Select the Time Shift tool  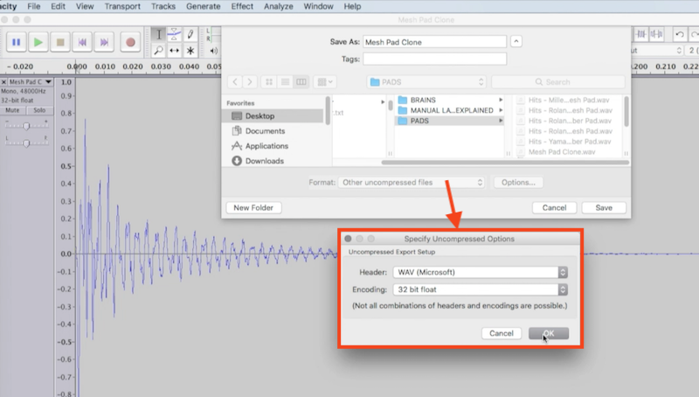click(174, 51)
